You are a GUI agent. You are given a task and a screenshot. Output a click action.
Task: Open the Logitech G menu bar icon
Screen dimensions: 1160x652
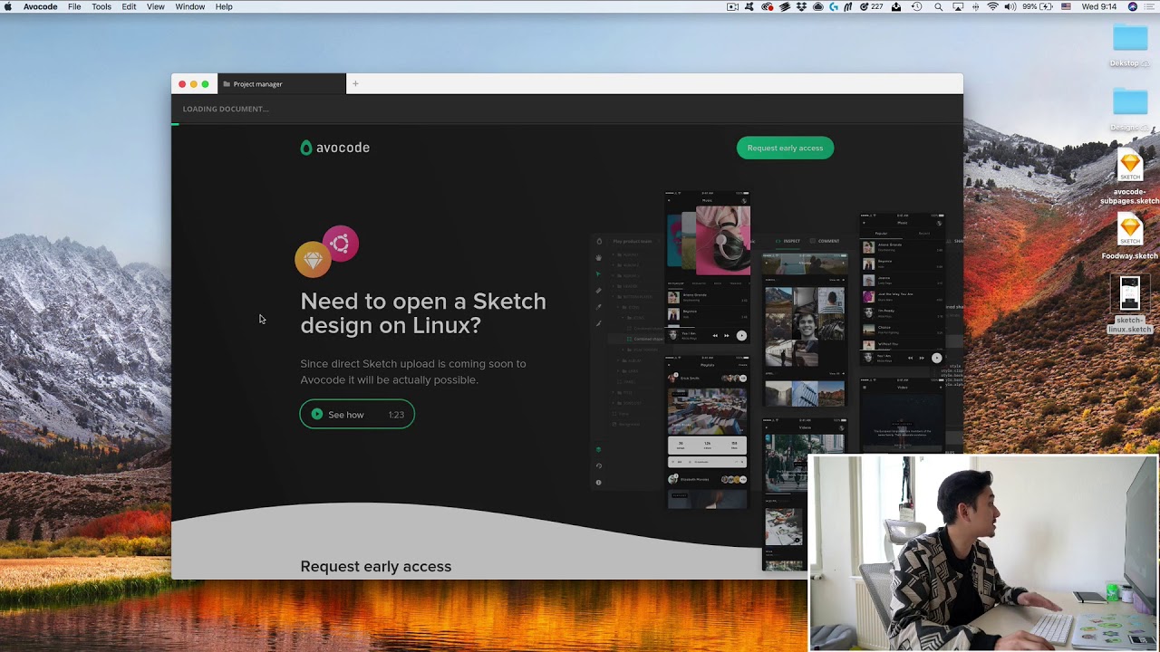point(834,6)
